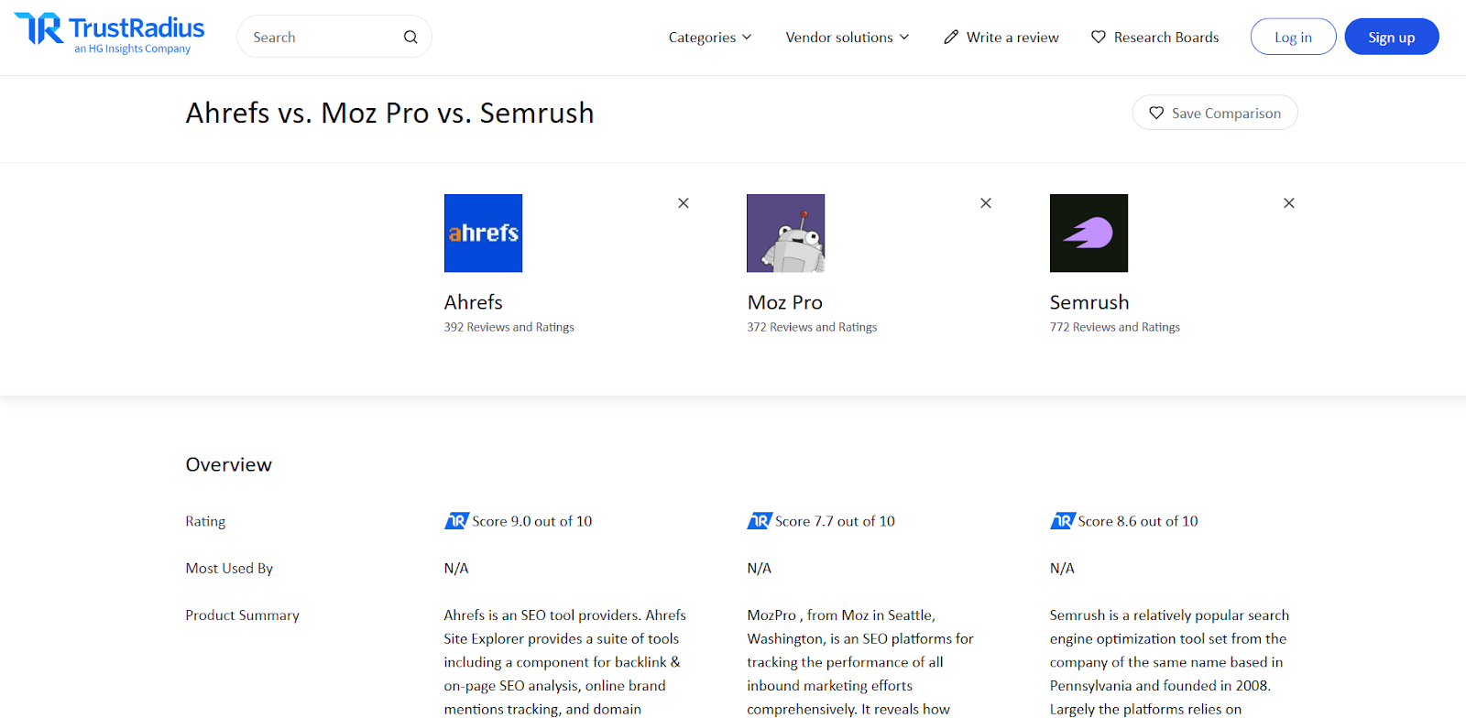Image resolution: width=1466 pixels, height=718 pixels.
Task: Open the Moz Pro robot logo
Action: (786, 233)
